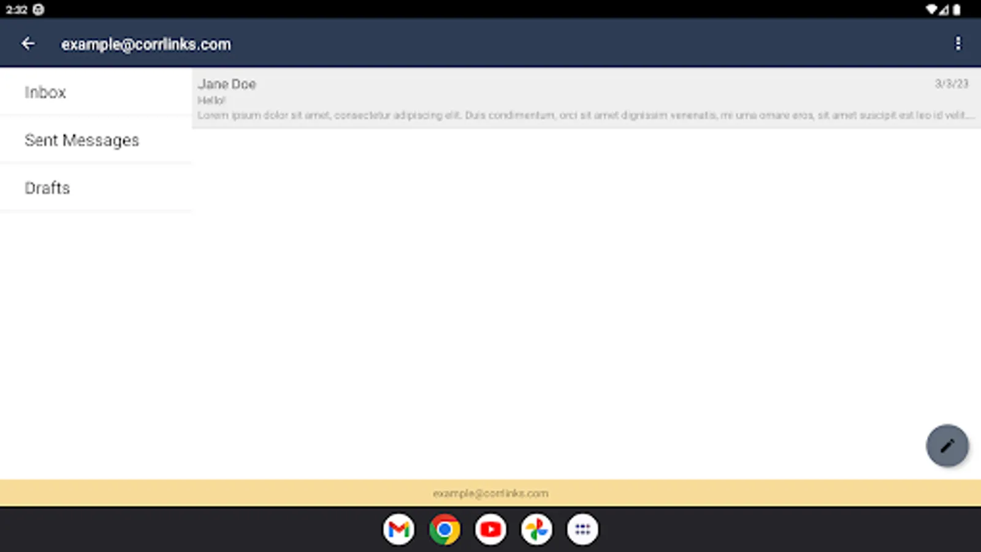981x552 pixels.
Task: Open Gmail from the taskbar
Action: (399, 529)
